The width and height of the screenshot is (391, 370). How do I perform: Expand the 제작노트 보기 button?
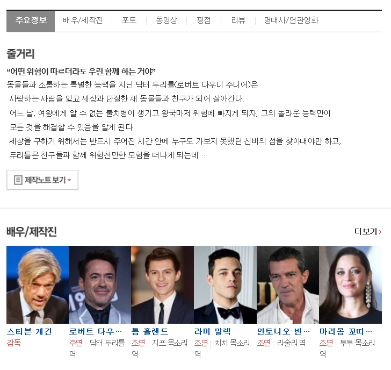42,180
